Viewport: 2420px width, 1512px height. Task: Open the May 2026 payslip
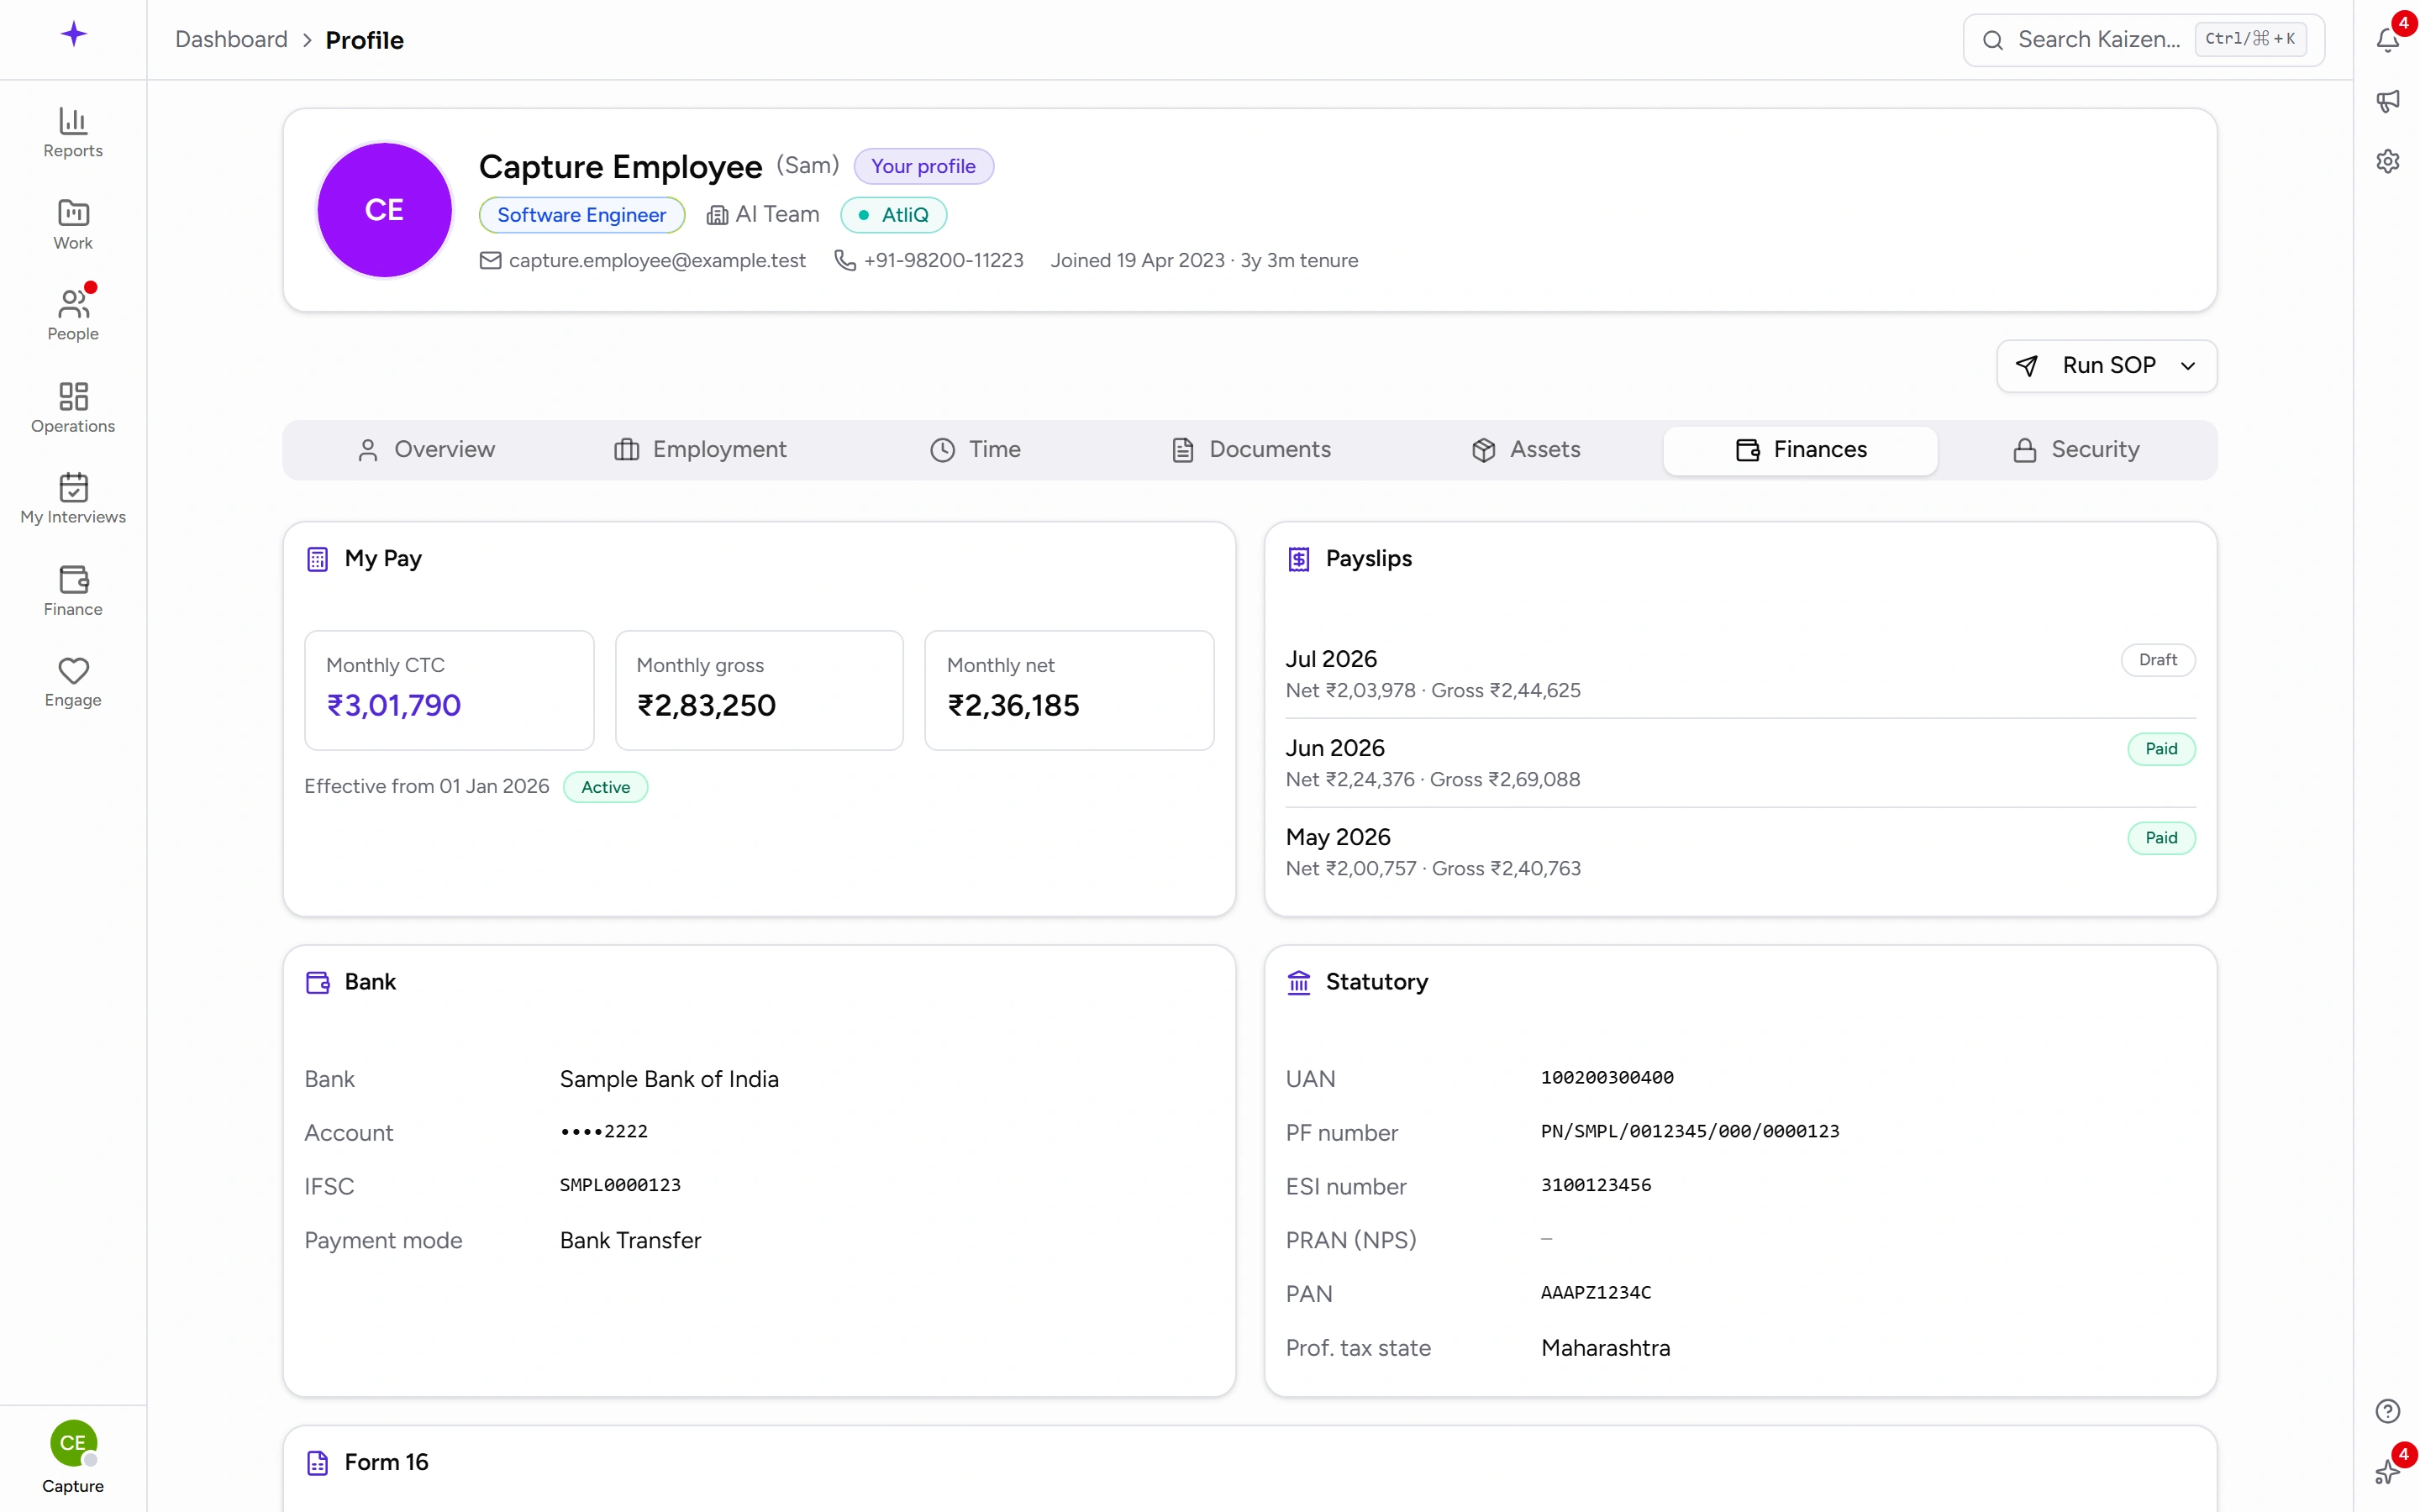coord(1740,852)
